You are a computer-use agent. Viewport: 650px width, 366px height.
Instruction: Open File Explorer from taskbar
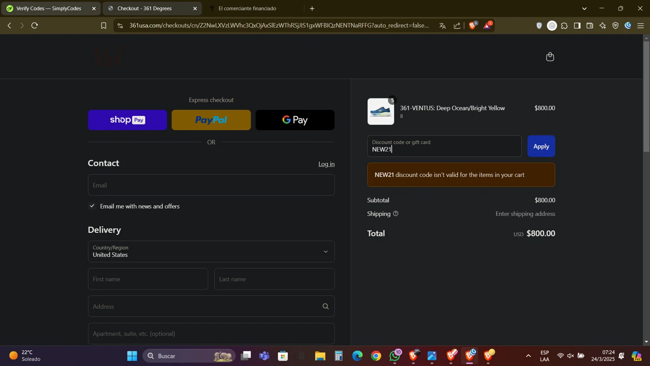point(320,356)
